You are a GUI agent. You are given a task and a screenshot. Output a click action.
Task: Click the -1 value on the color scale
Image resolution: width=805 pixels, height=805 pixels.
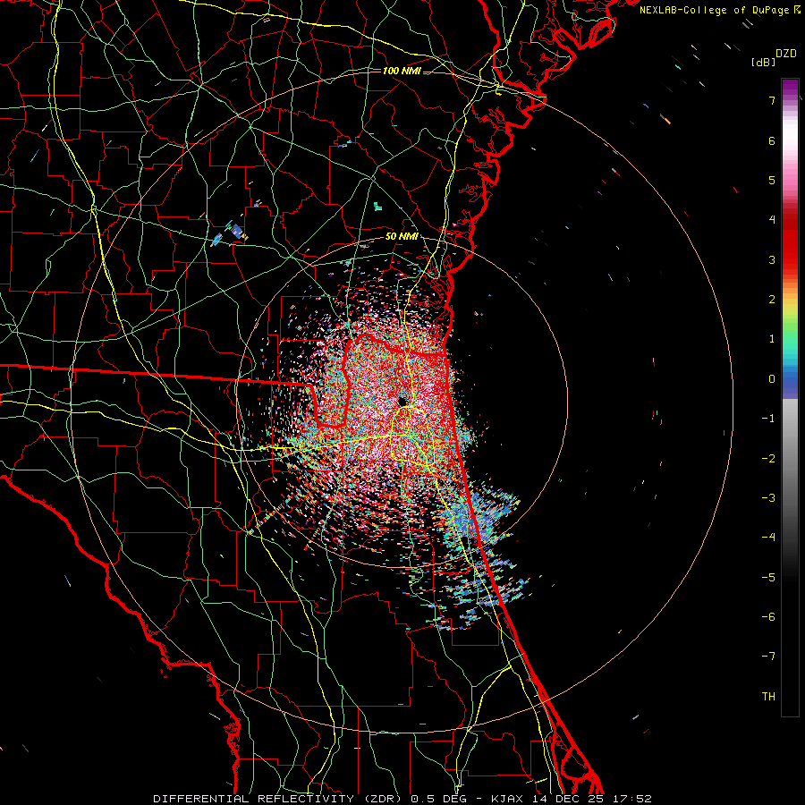pos(768,419)
